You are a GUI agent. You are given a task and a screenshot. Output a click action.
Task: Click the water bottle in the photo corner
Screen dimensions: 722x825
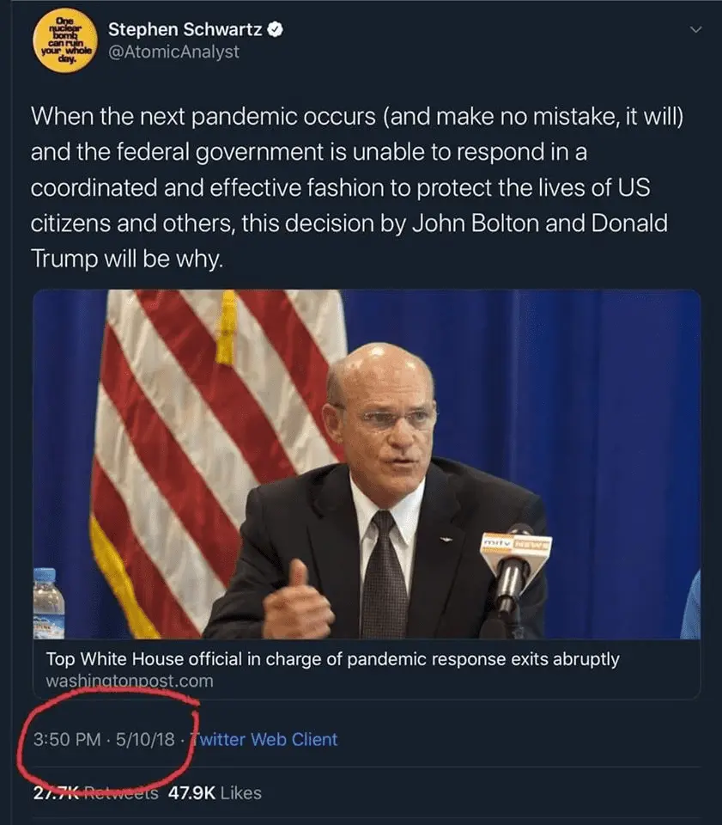point(48,602)
